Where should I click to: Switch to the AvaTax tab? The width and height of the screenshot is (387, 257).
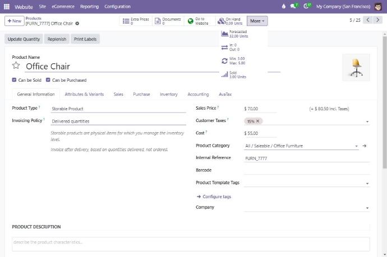[225, 94]
